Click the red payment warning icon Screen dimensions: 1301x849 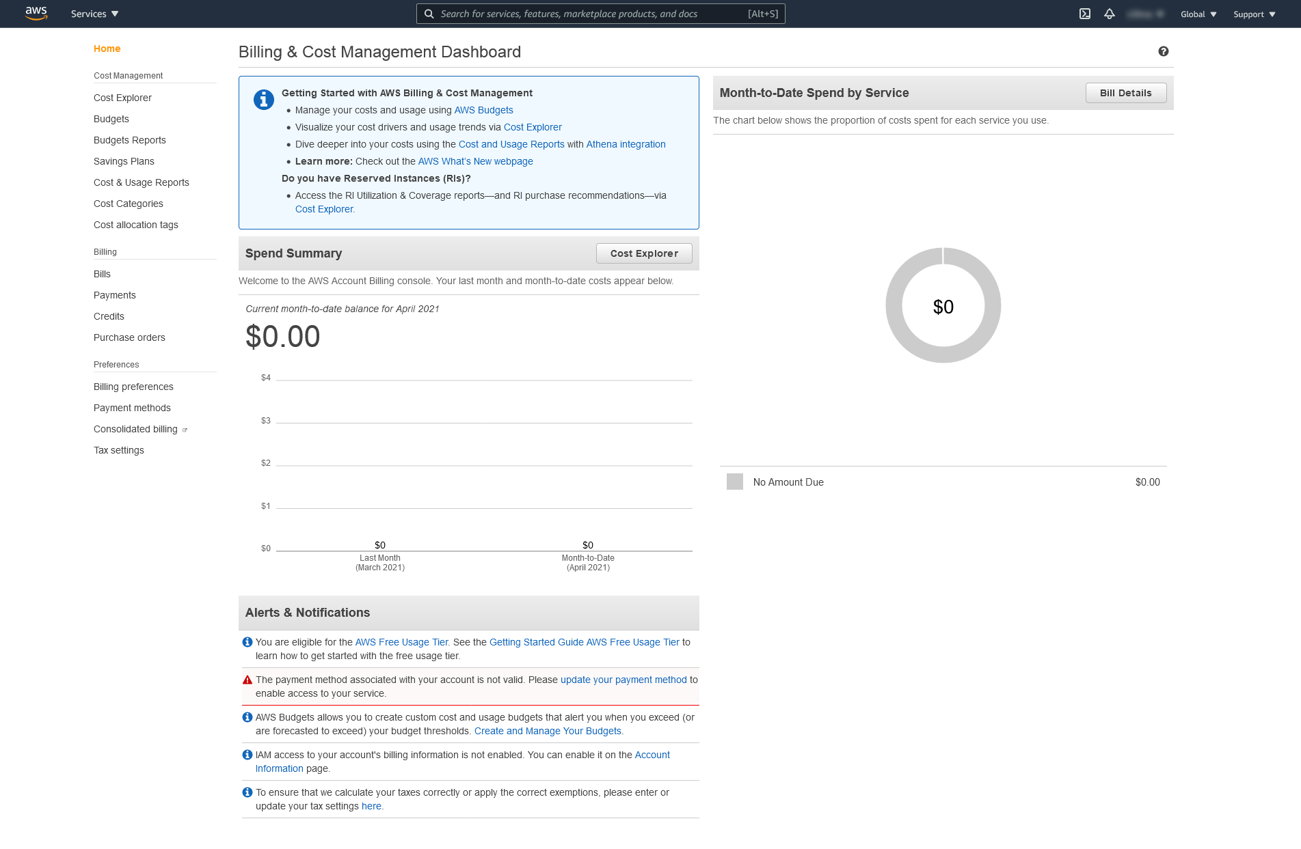[247, 680]
